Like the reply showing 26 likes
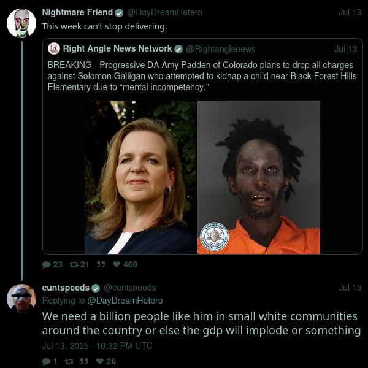This screenshot has width=368, height=368. [100, 361]
